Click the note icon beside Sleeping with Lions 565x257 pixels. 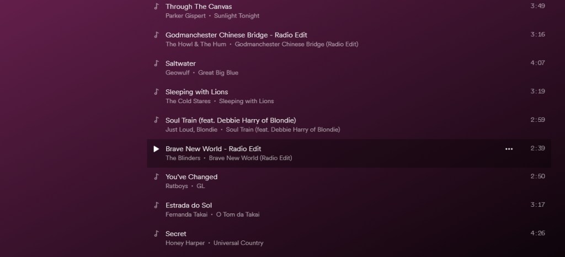(x=156, y=92)
